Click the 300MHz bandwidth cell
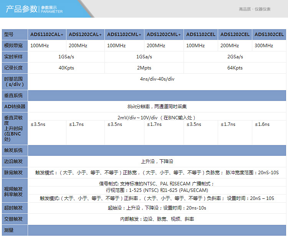Viewport: 288px width, 236px height. (263, 46)
